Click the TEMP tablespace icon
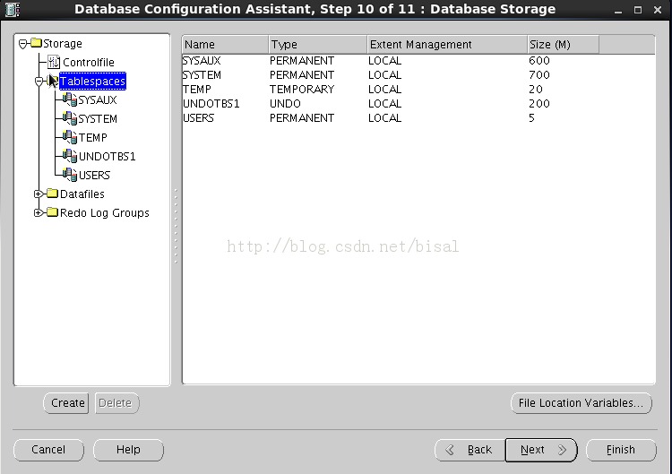 click(x=70, y=137)
